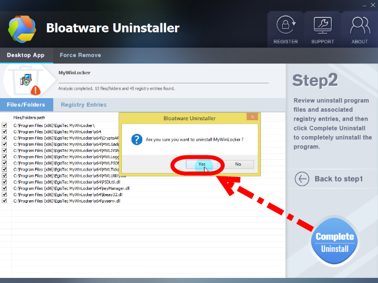
Task: Toggle the x64\sysenv.dll checkbox
Action: click(x=5, y=201)
